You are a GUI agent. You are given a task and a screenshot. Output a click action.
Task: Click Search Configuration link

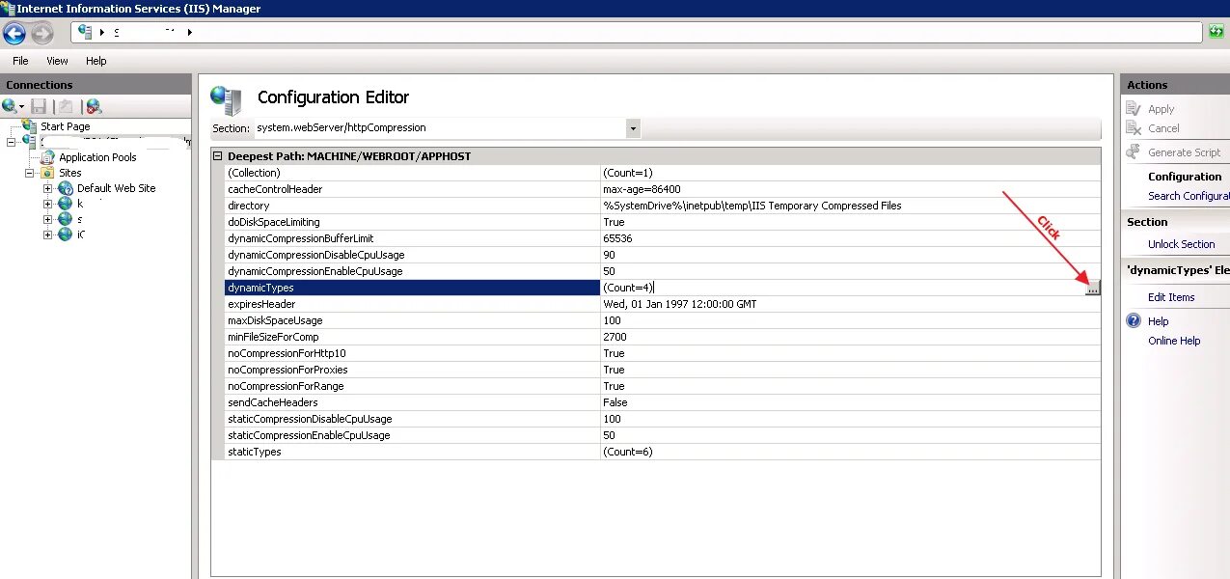tap(1189, 196)
